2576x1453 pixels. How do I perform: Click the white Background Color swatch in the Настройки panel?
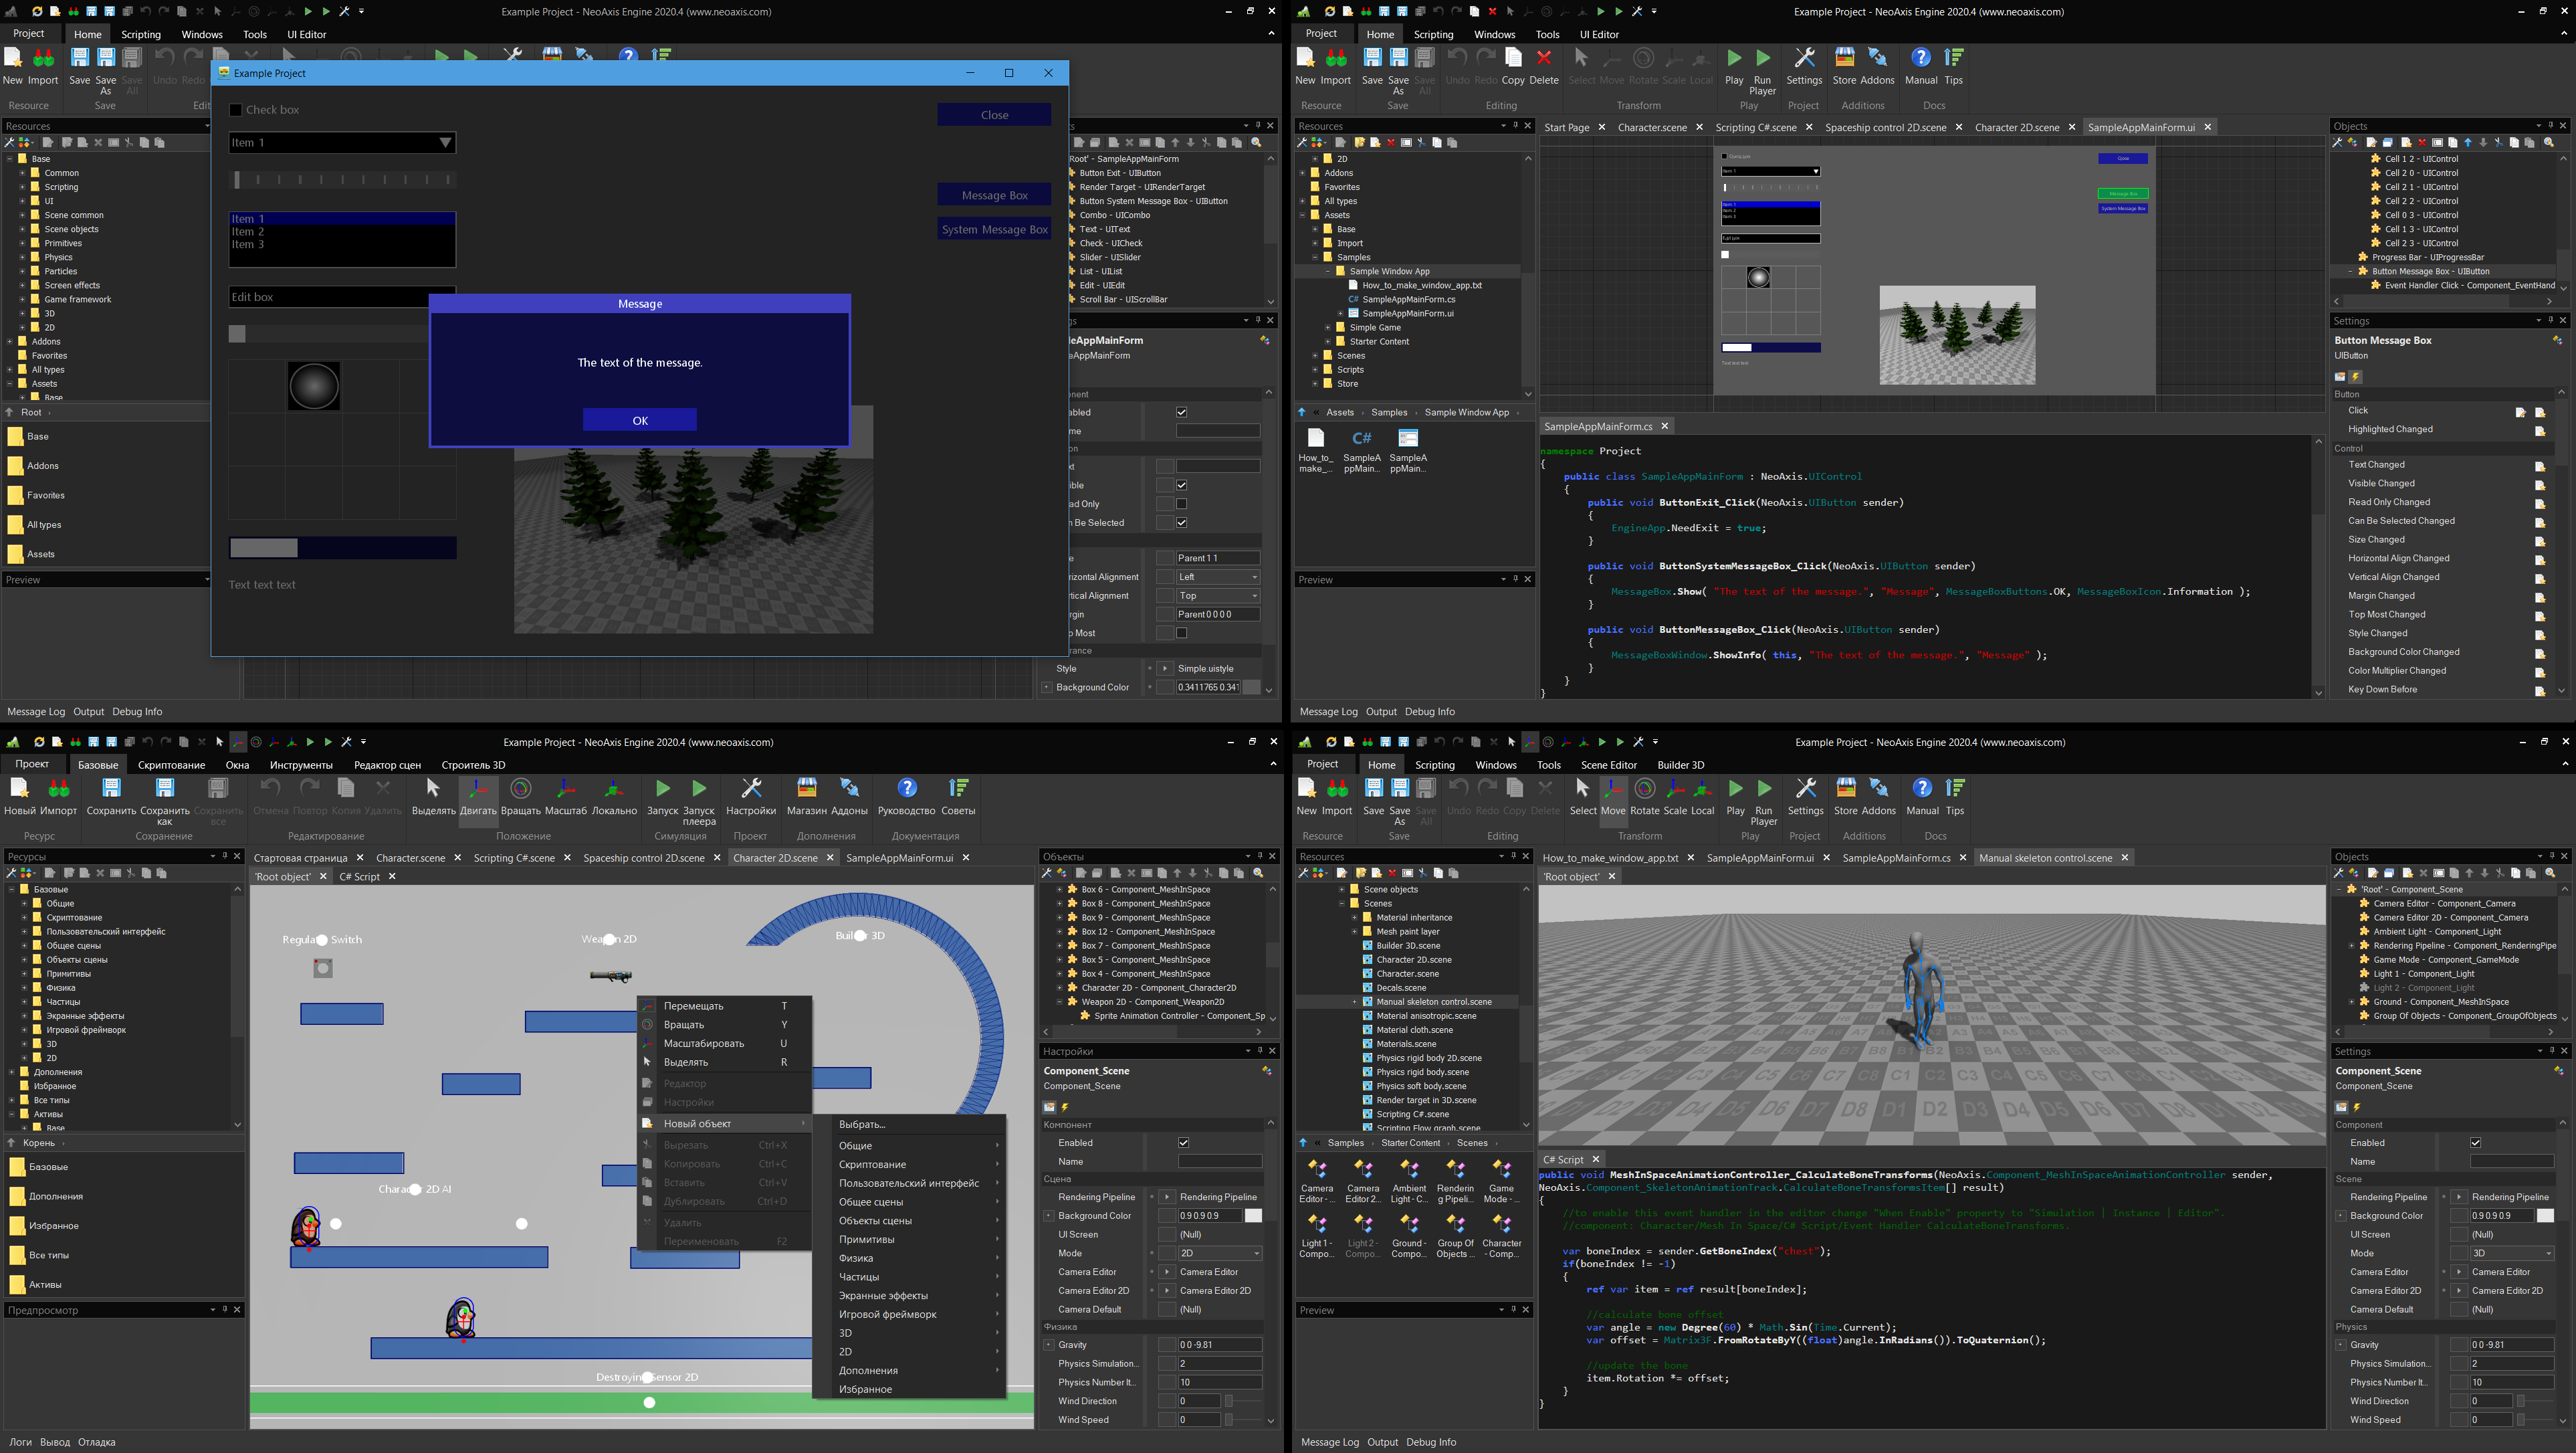click(x=1252, y=1216)
